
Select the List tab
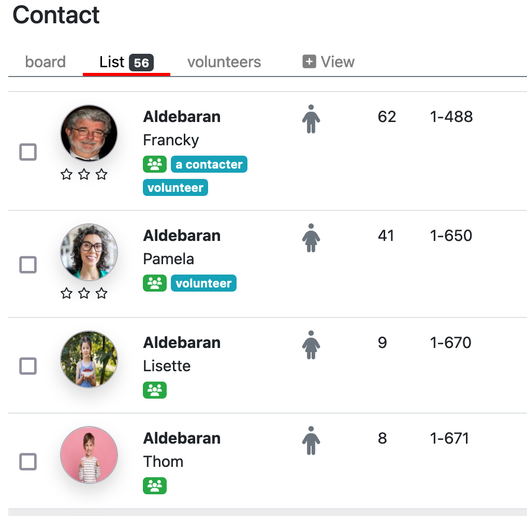(x=126, y=62)
